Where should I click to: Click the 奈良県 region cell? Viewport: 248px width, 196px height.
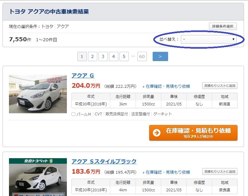[x=224, y=190]
